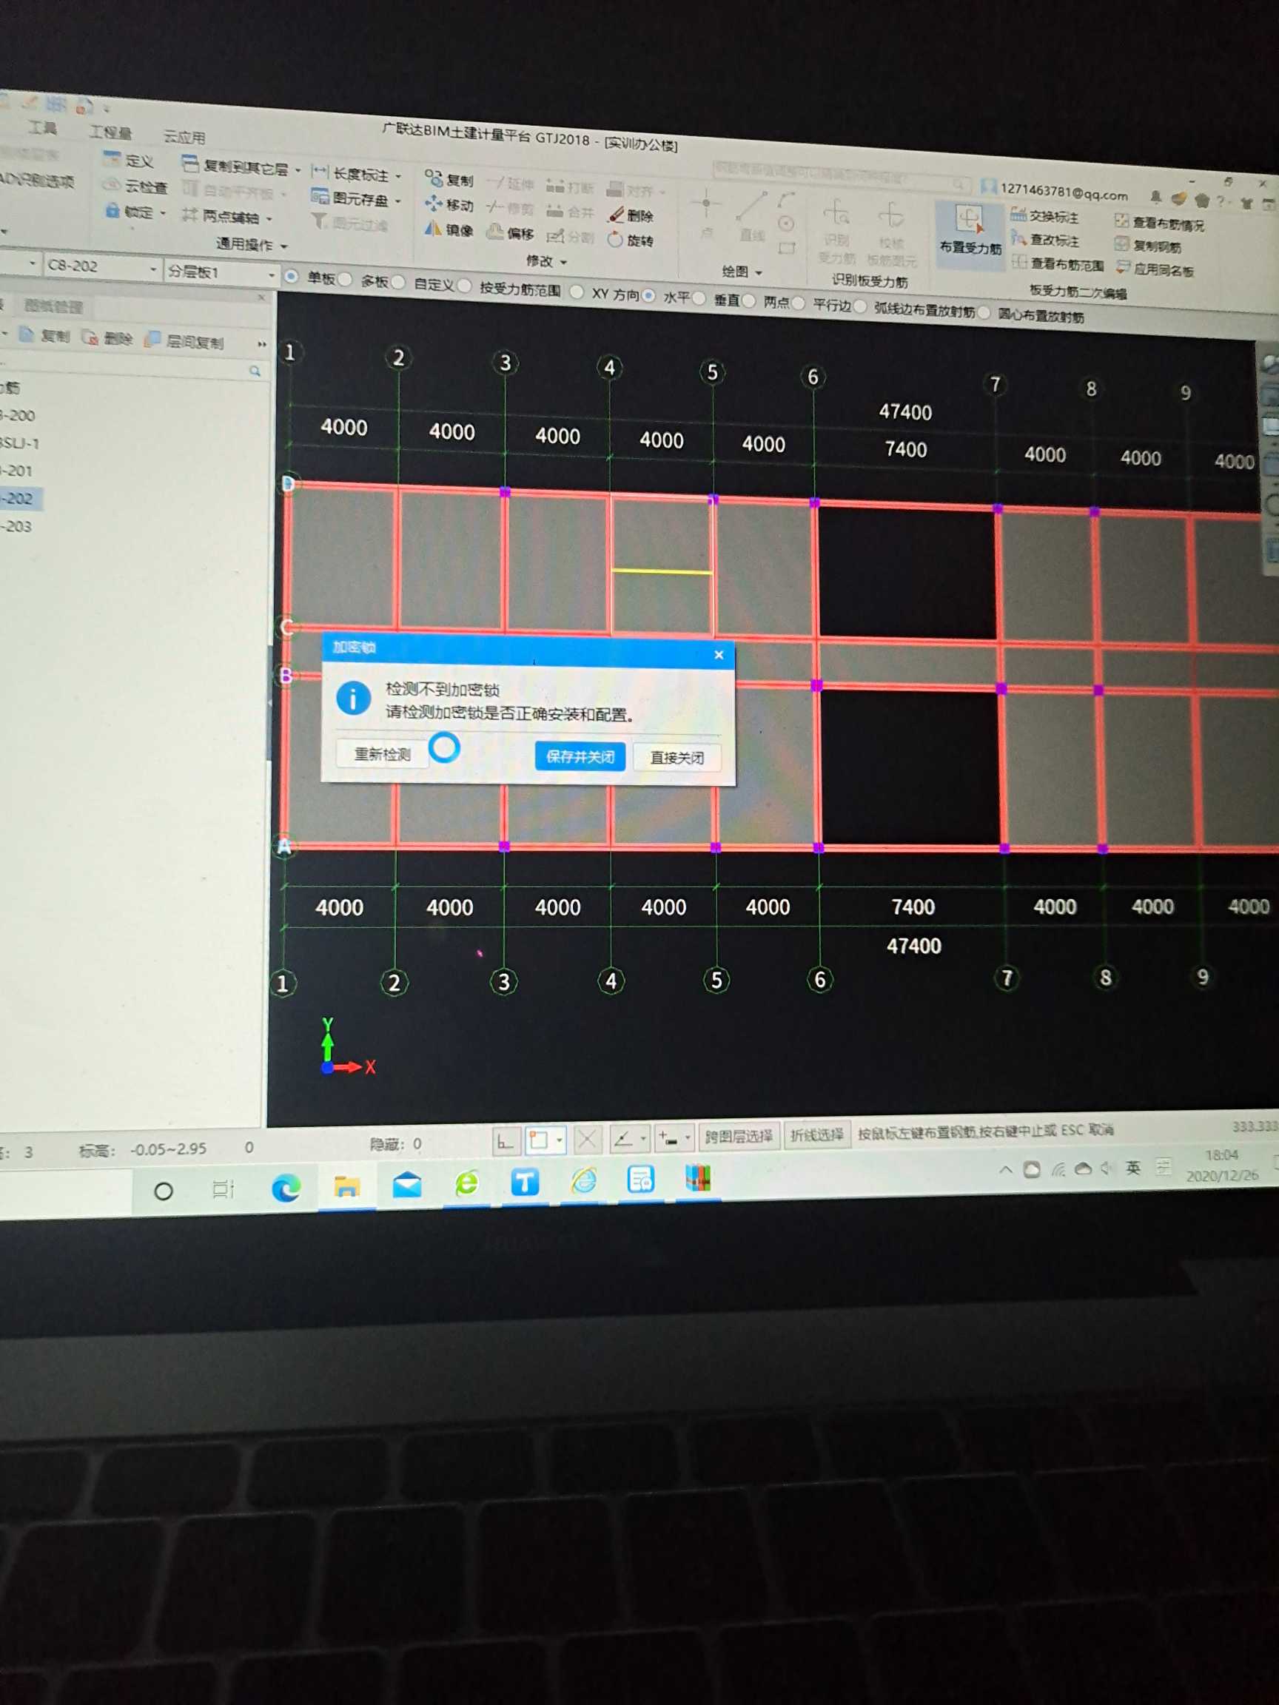Click 识别受力筋 recognize rebar tool
Image resolution: width=1279 pixels, height=1705 pixels.
click(x=836, y=232)
